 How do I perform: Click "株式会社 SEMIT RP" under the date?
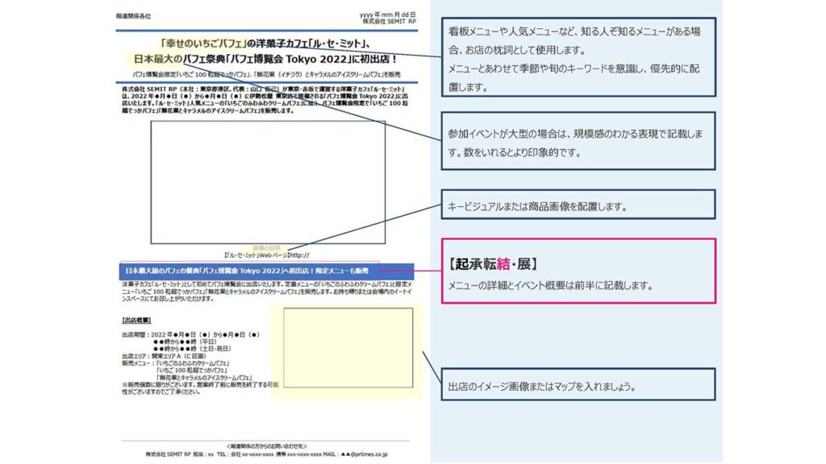389,22
